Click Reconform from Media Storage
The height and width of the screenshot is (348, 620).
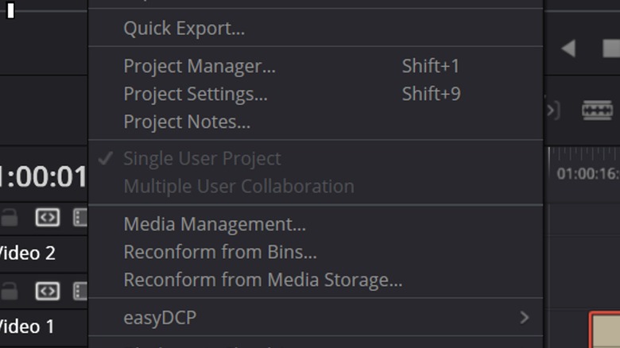263,280
